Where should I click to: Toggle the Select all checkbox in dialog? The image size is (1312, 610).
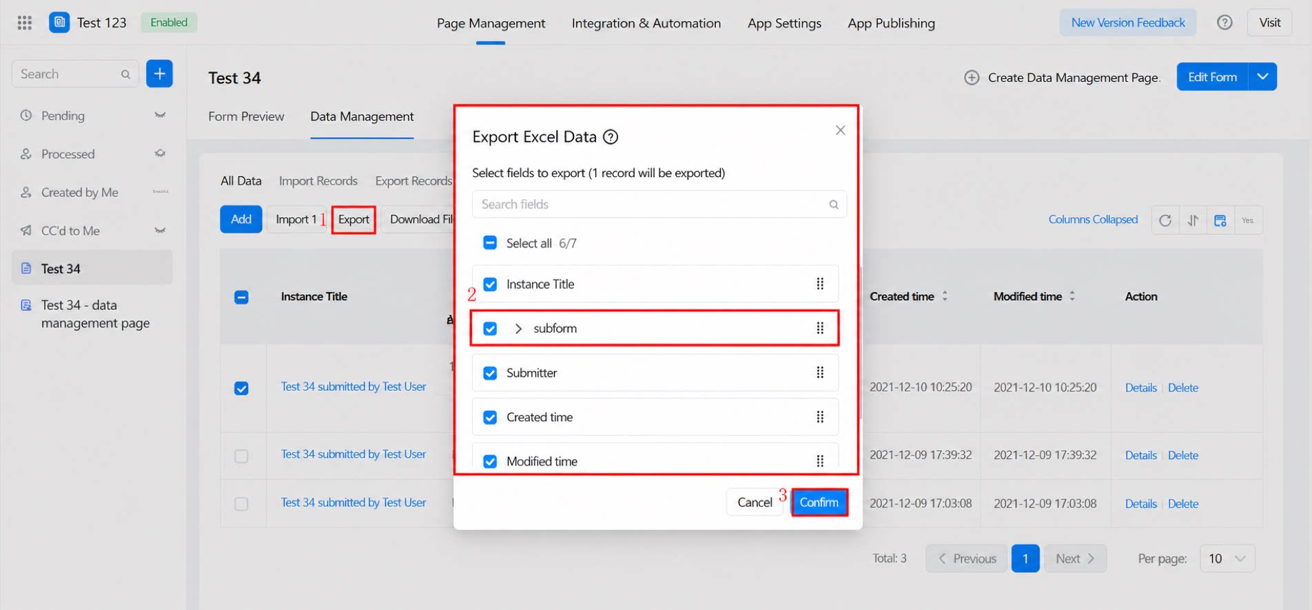pos(490,243)
